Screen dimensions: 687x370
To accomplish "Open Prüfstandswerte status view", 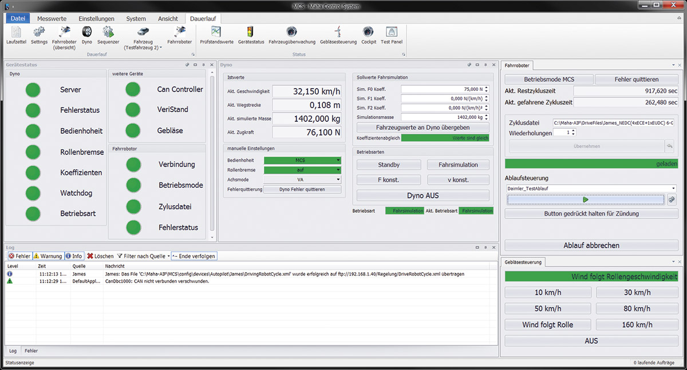I will pos(216,34).
